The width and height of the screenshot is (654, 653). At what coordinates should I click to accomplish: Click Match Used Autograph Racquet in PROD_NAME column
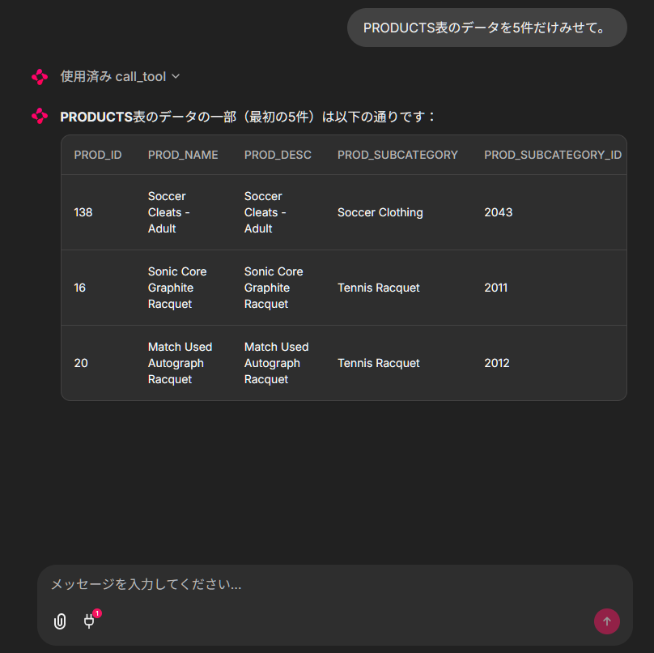click(x=180, y=363)
